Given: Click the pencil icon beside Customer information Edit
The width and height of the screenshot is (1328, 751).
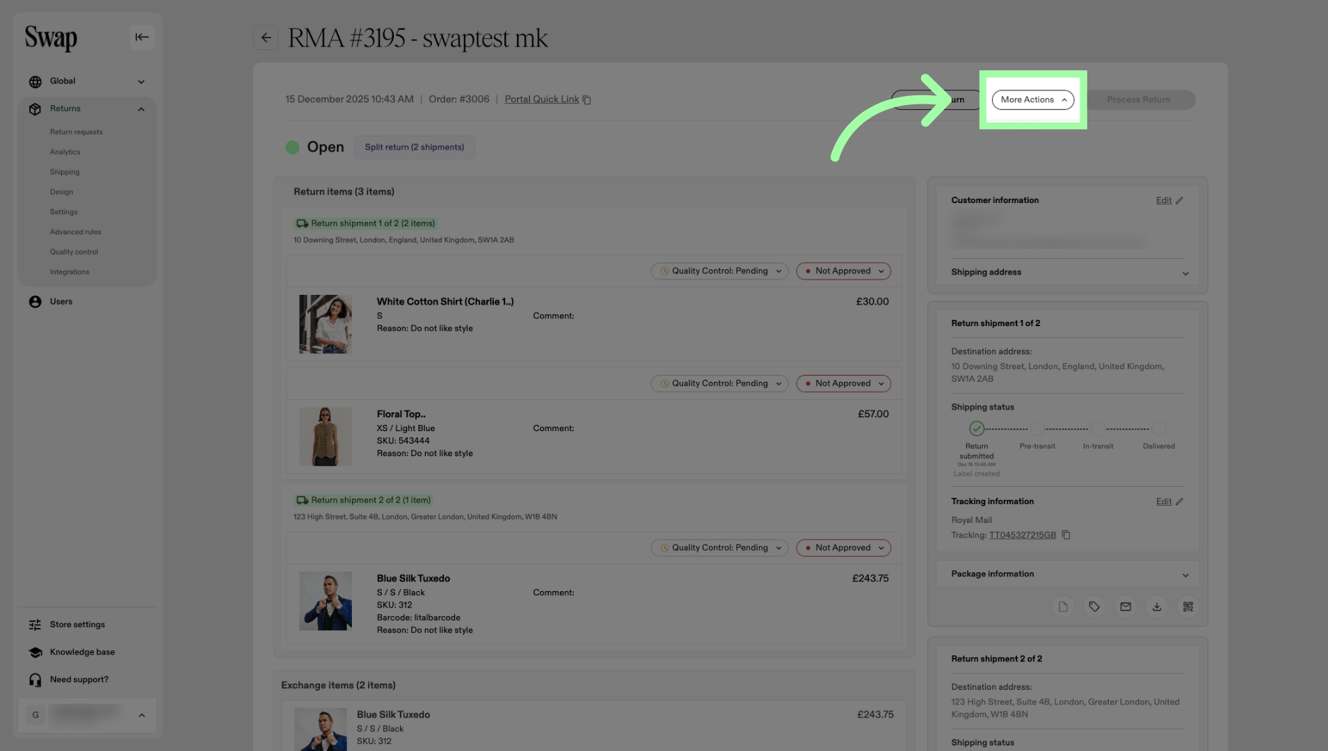Looking at the screenshot, I should [x=1179, y=201].
